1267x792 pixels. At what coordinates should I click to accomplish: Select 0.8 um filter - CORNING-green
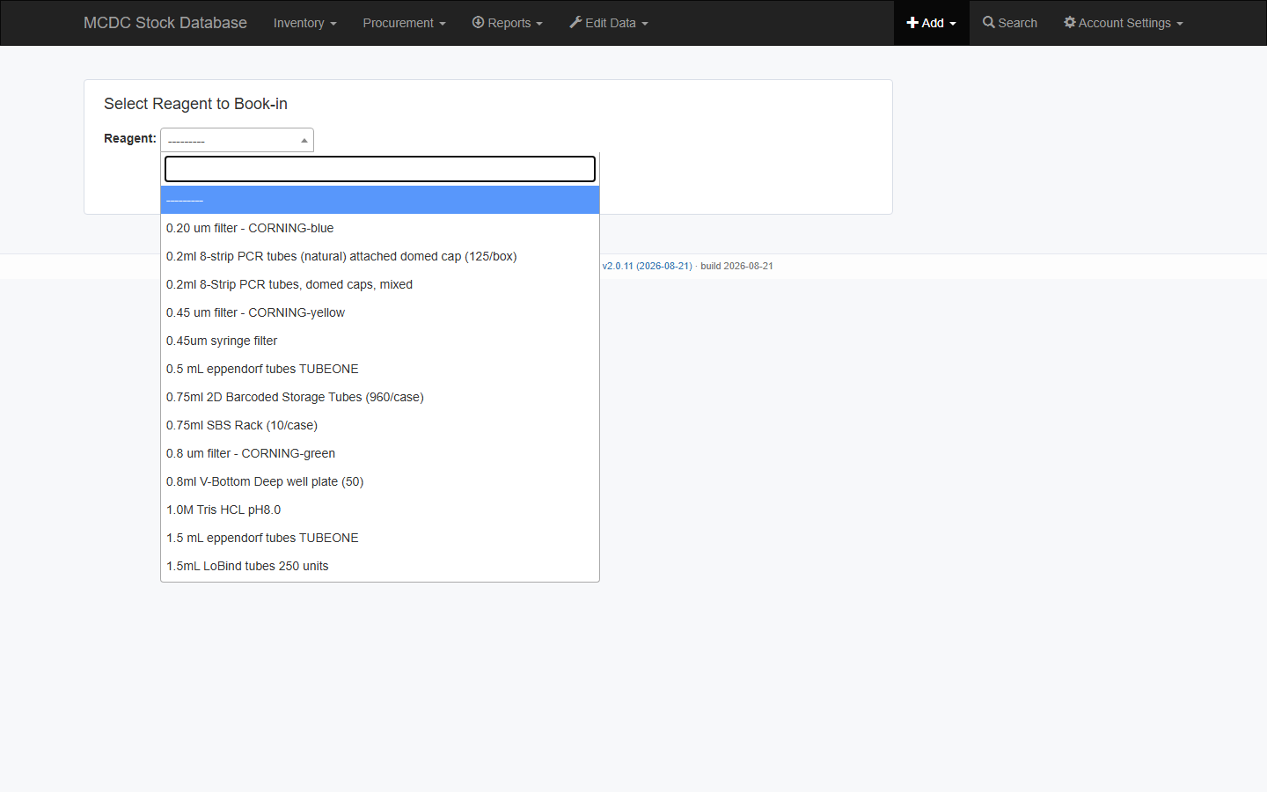click(x=380, y=453)
